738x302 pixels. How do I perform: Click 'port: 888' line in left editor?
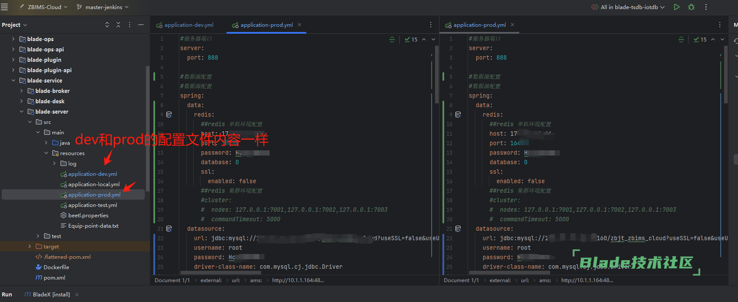(x=202, y=57)
